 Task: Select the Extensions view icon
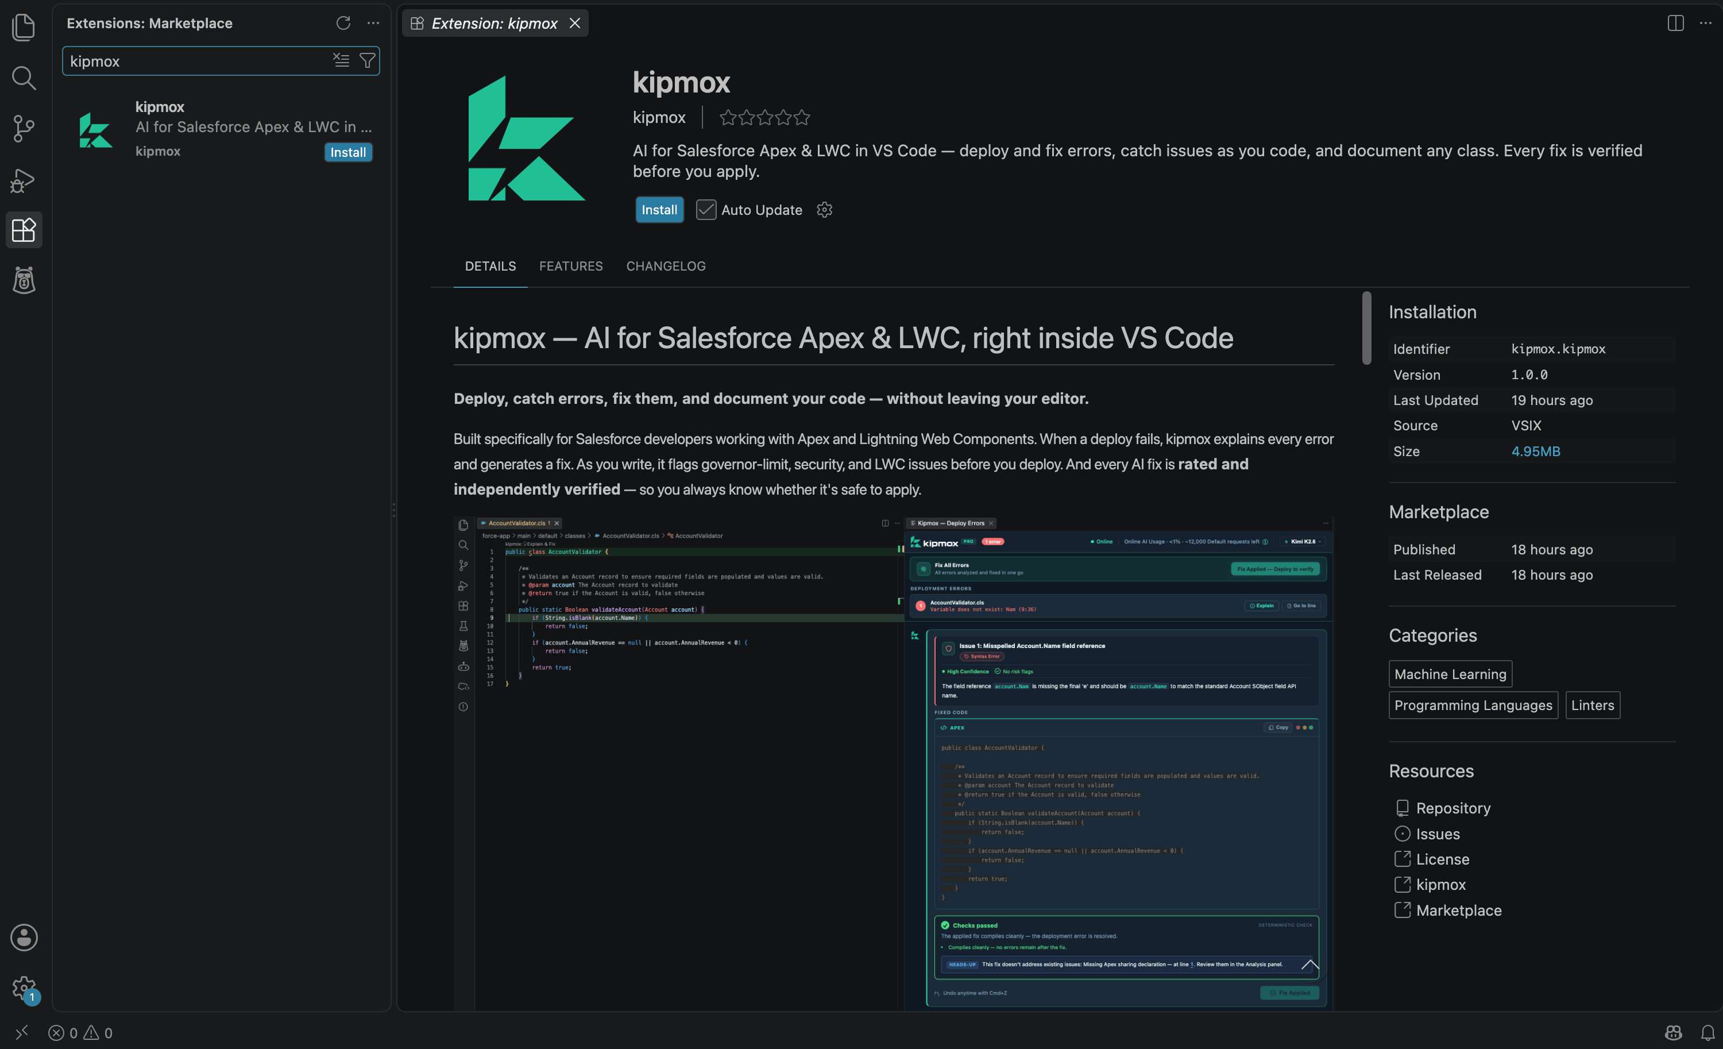(24, 229)
